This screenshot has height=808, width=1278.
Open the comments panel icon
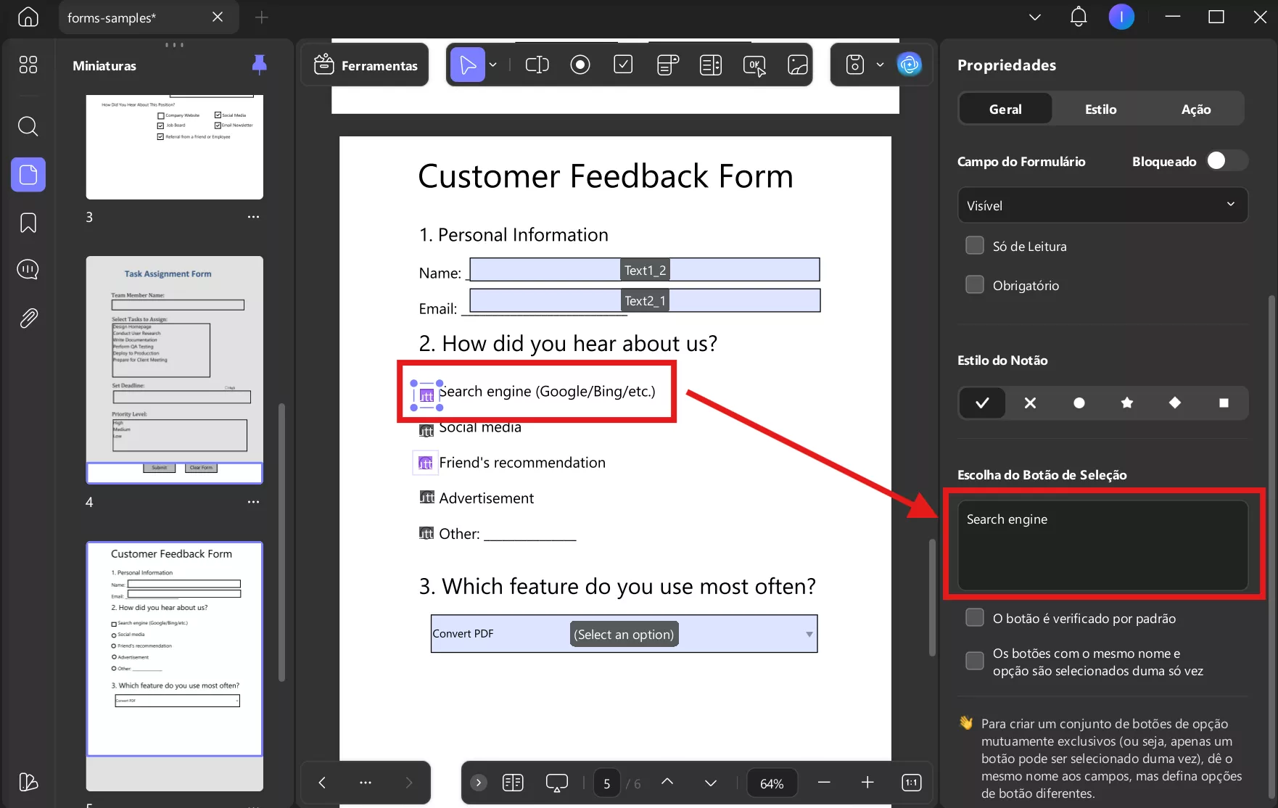click(28, 270)
